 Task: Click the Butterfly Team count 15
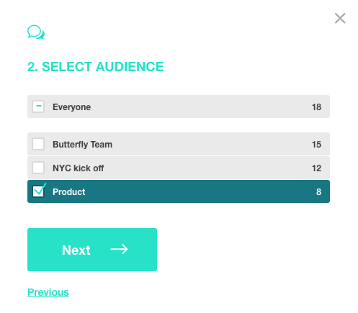coord(316,145)
